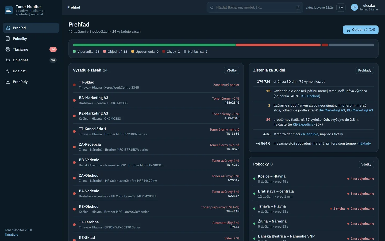Open the Žilina – Národná branch row
Viewport: 385px width, 241px height.
314,224
